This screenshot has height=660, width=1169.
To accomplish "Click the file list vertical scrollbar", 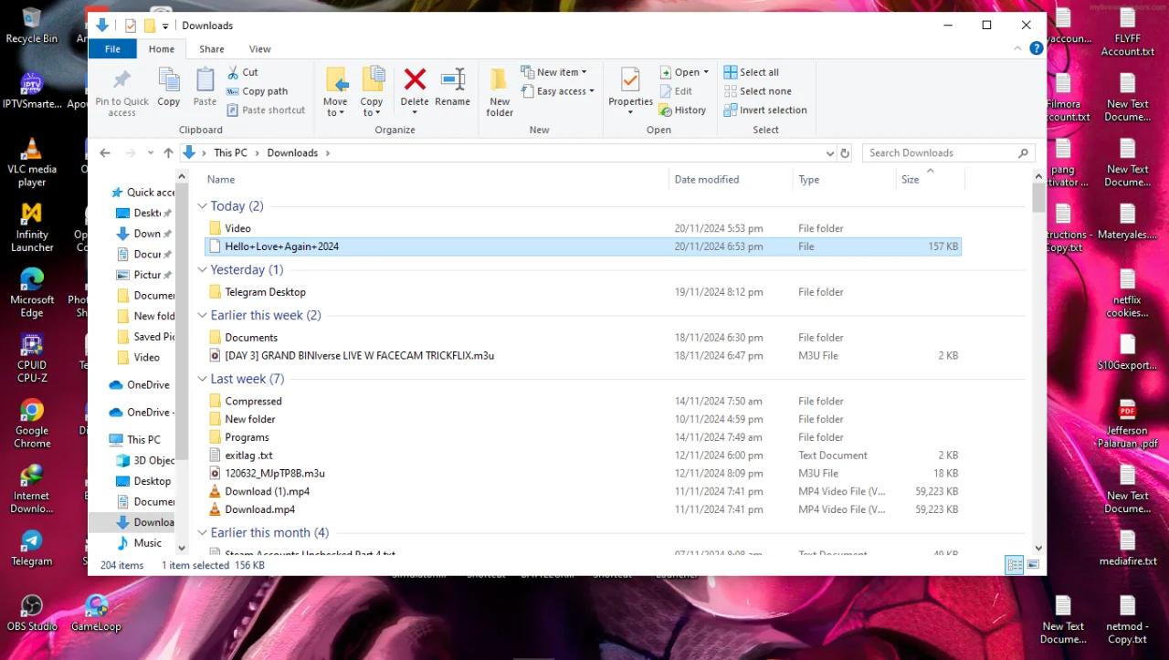I will coord(1038,361).
